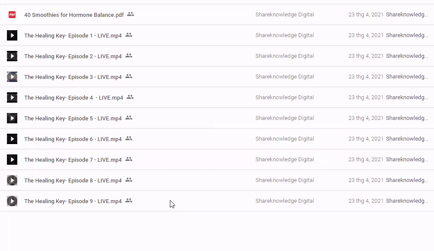Viewport: 434px width, 251px height.
Task: Click Episode 3 video thumbnail icon
Action: pos(12,77)
